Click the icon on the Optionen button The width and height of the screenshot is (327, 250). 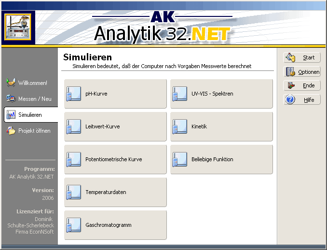[x=290, y=71]
